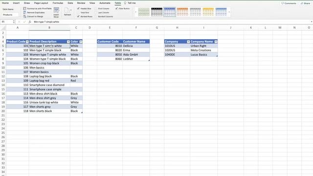This screenshot has height=176, width=313.
Task: Open the Home ribbon tab
Action: pos(5,3)
